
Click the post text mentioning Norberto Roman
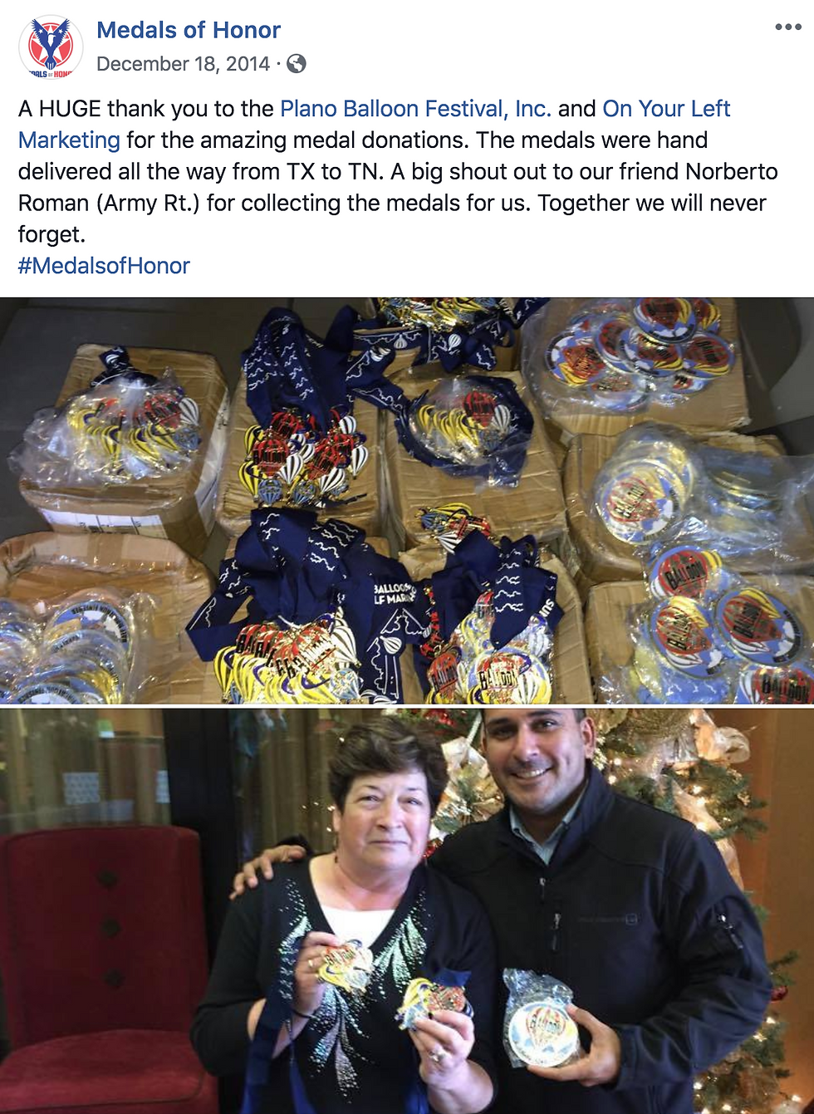398,187
